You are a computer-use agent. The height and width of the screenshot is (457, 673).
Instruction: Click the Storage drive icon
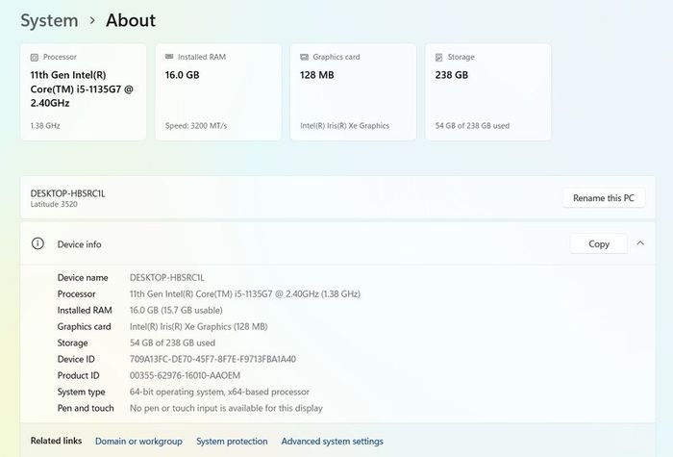[x=439, y=57]
